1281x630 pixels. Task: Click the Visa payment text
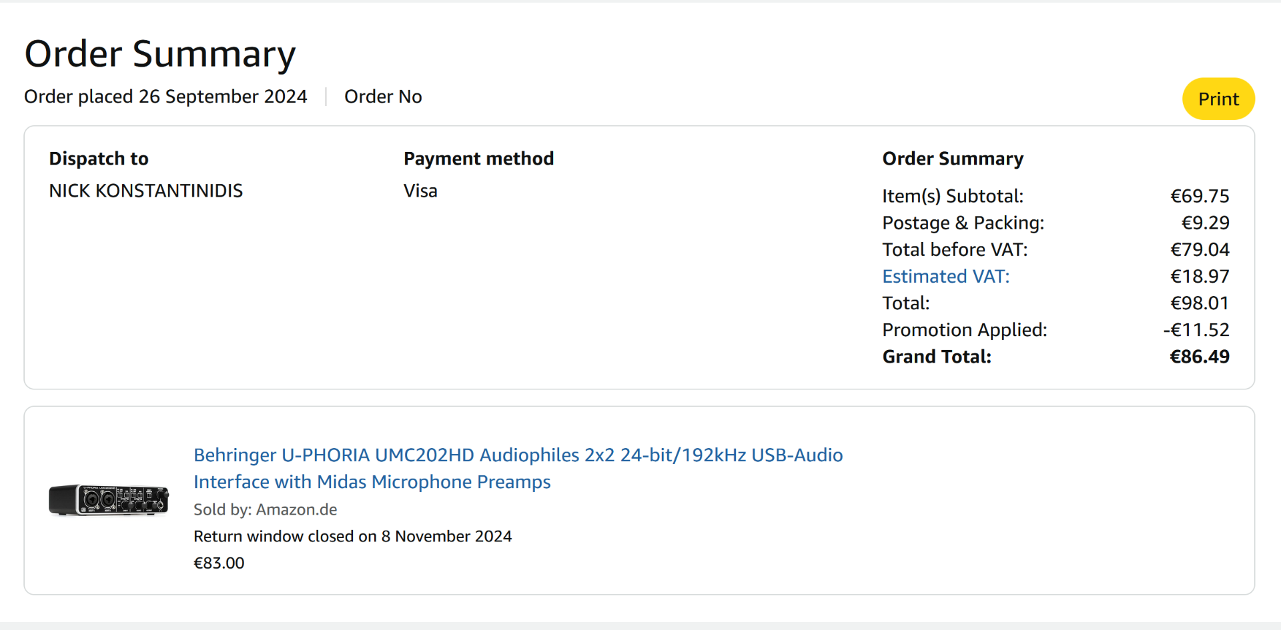tap(420, 191)
